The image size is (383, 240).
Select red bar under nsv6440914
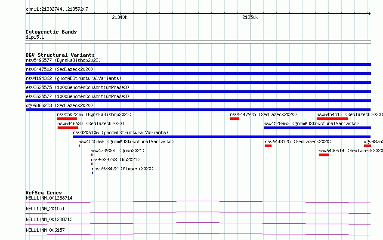(324, 155)
